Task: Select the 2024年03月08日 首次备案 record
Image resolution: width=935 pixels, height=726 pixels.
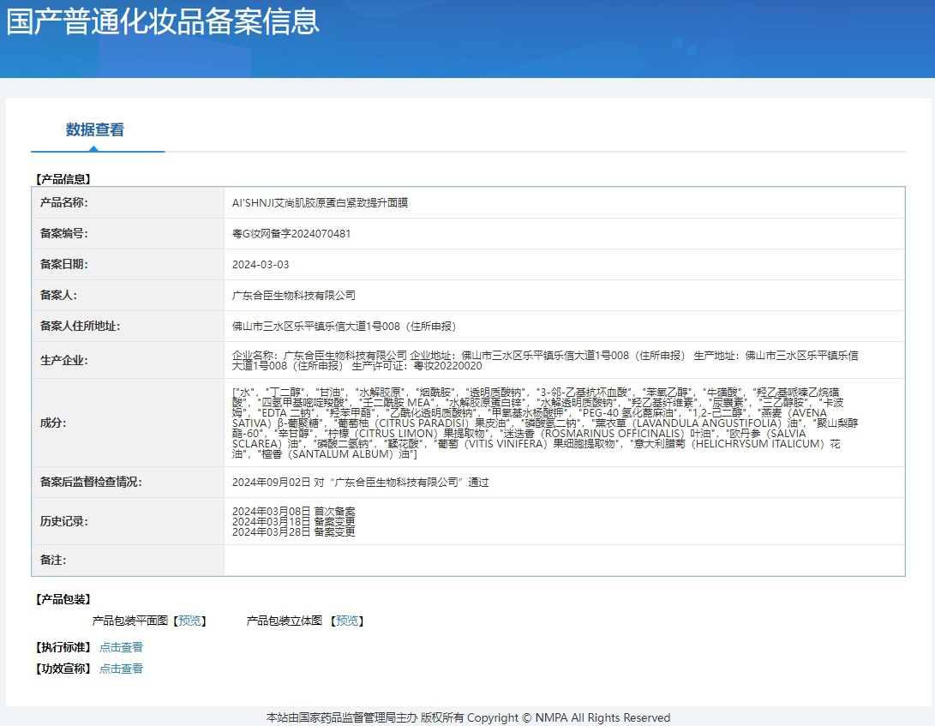Action: click(x=293, y=511)
